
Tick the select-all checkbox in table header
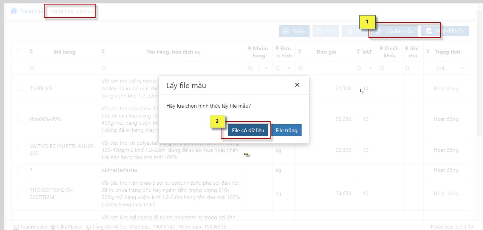coord(19,52)
